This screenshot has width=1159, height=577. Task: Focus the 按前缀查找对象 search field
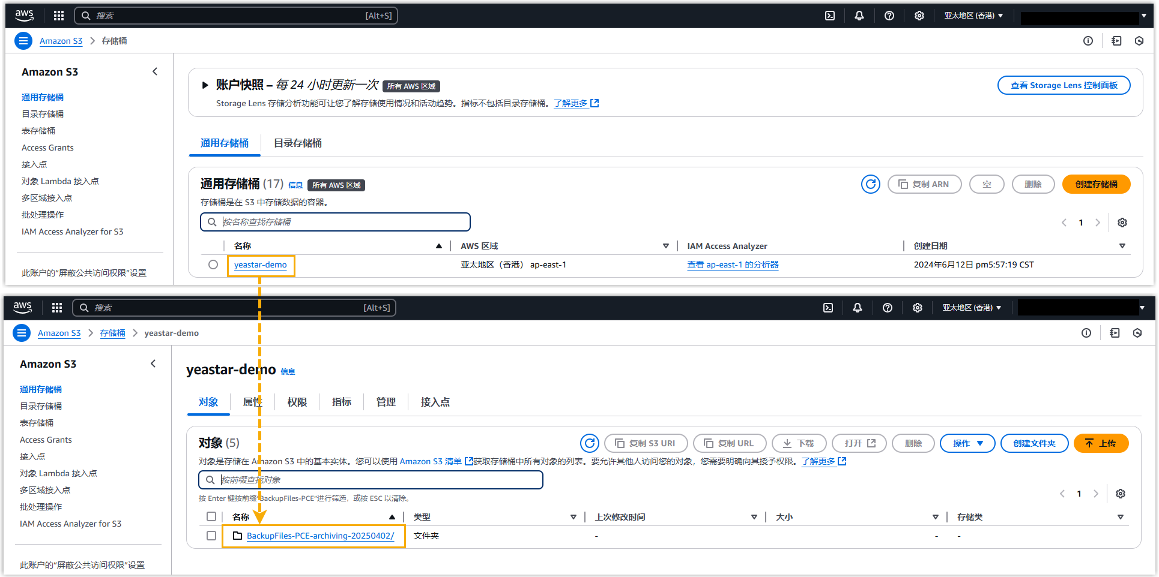[378, 480]
